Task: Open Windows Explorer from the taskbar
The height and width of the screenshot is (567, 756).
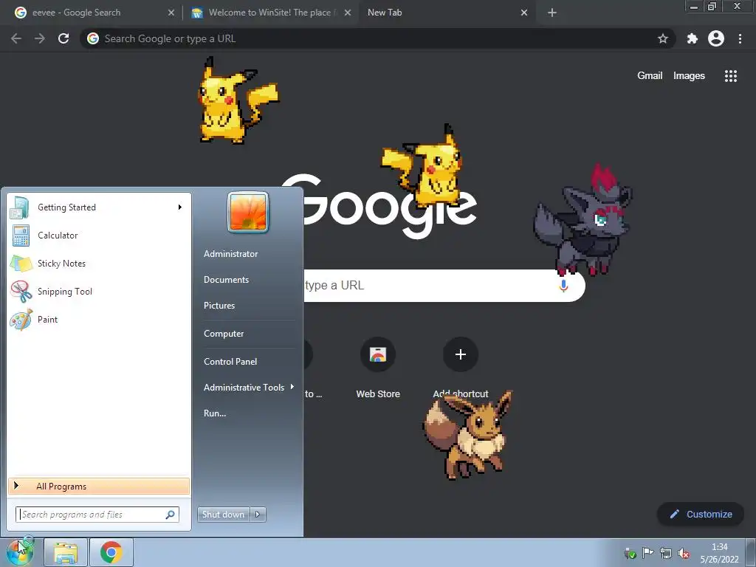Action: 66,553
